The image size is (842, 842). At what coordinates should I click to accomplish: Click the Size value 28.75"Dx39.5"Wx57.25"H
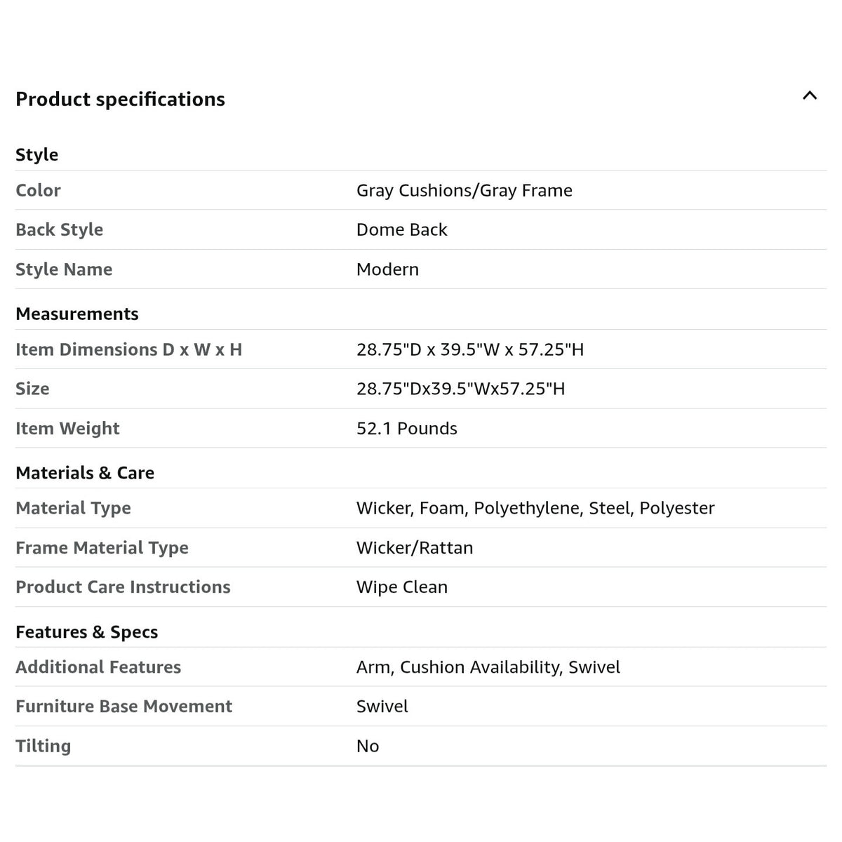coord(460,389)
